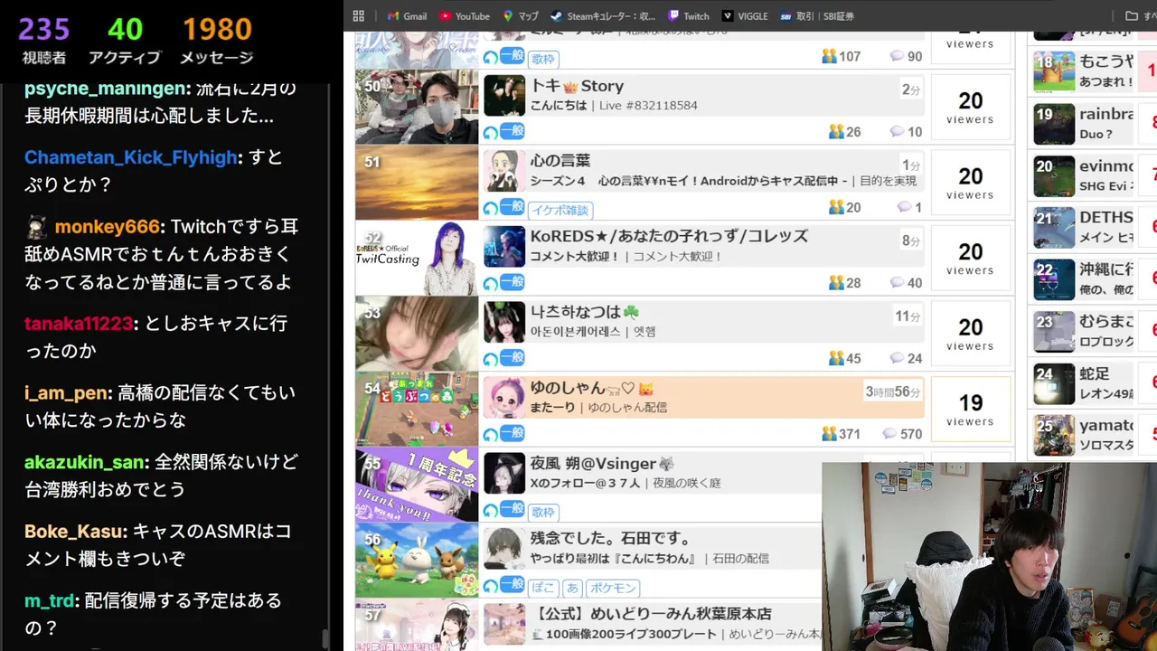Click 夜風 朔's avatar icon
1157x651 pixels.
[504, 473]
